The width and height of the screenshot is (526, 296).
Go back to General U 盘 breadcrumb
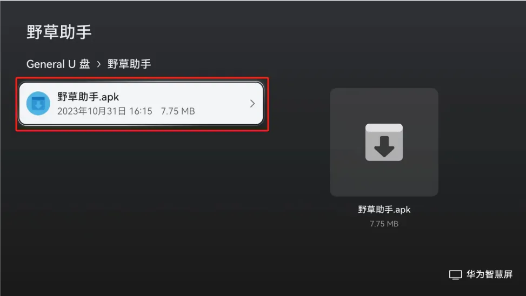(x=58, y=64)
